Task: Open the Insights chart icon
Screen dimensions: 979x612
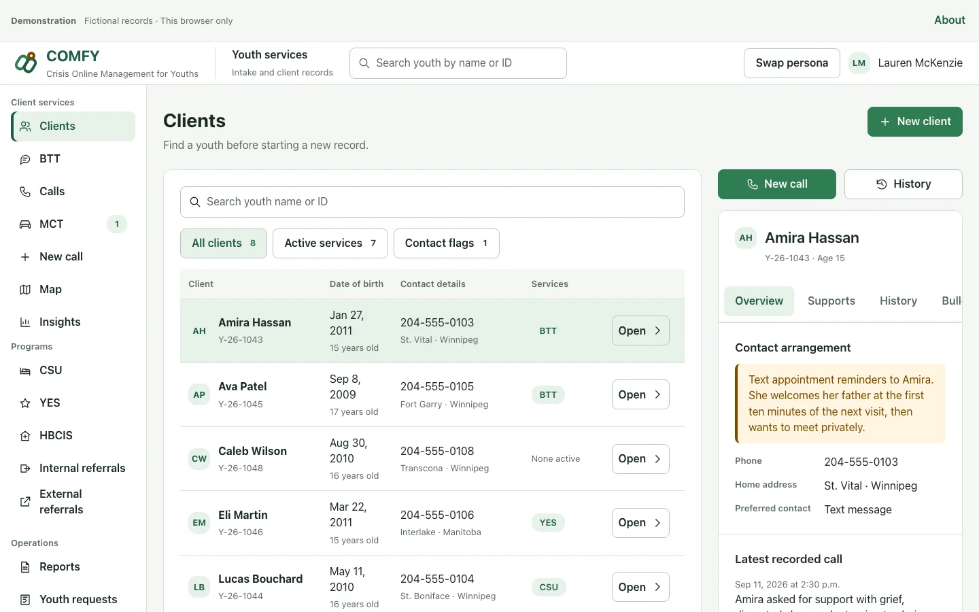Action: pos(25,322)
